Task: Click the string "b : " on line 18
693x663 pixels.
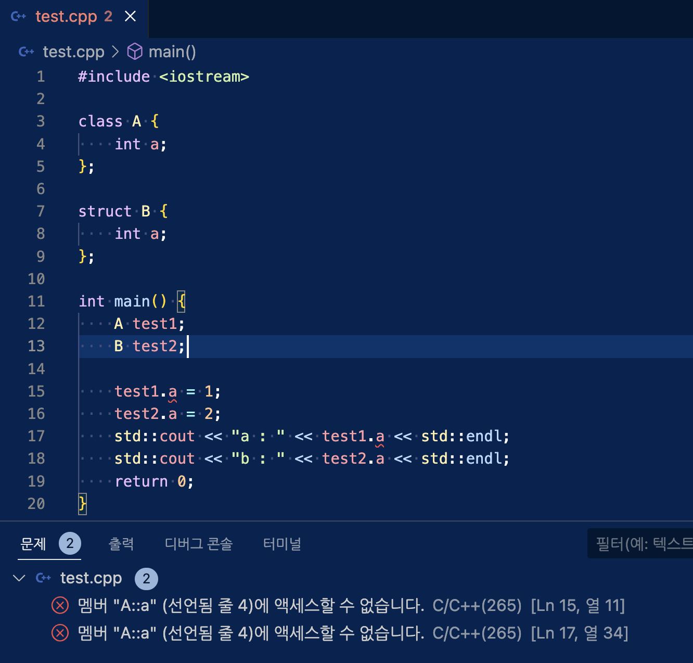Action: click(258, 459)
